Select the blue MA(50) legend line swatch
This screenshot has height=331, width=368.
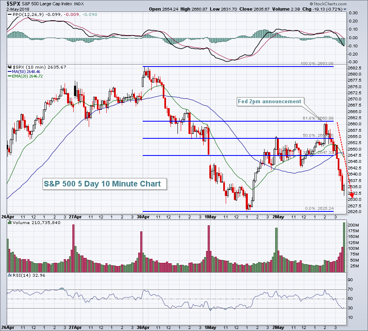click(9, 71)
